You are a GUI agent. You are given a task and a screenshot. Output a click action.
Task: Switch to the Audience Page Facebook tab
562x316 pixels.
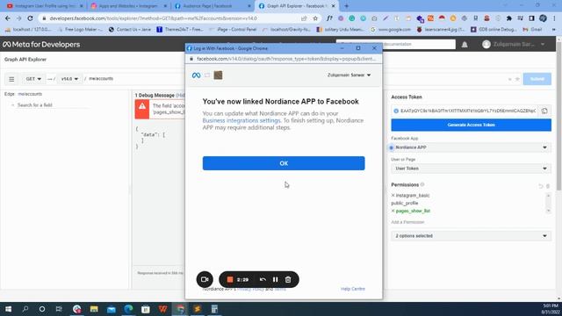coord(213,6)
